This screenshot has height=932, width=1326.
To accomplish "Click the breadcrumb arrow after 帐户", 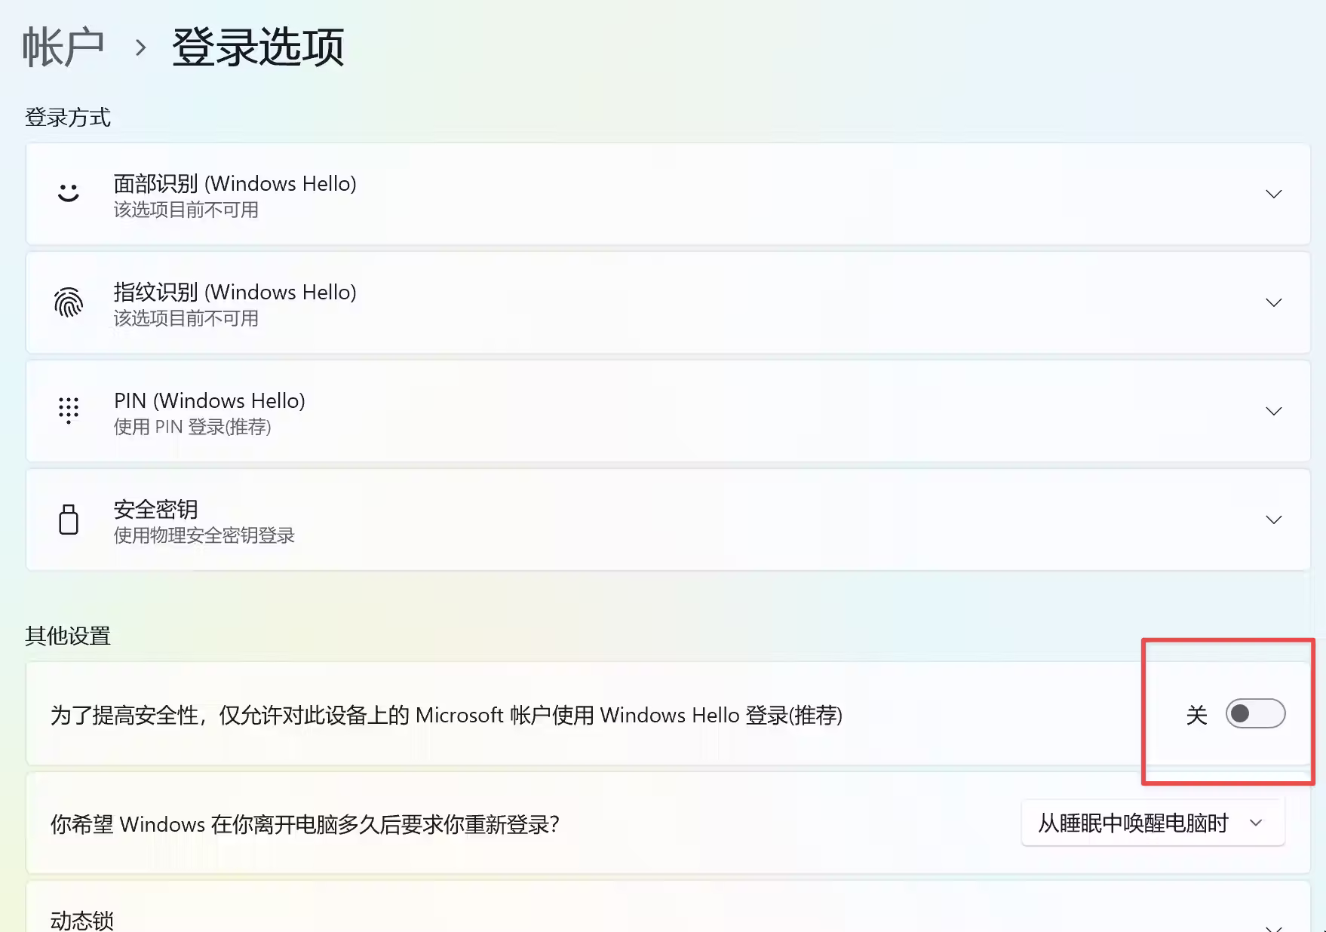I will pyautogui.click(x=140, y=48).
